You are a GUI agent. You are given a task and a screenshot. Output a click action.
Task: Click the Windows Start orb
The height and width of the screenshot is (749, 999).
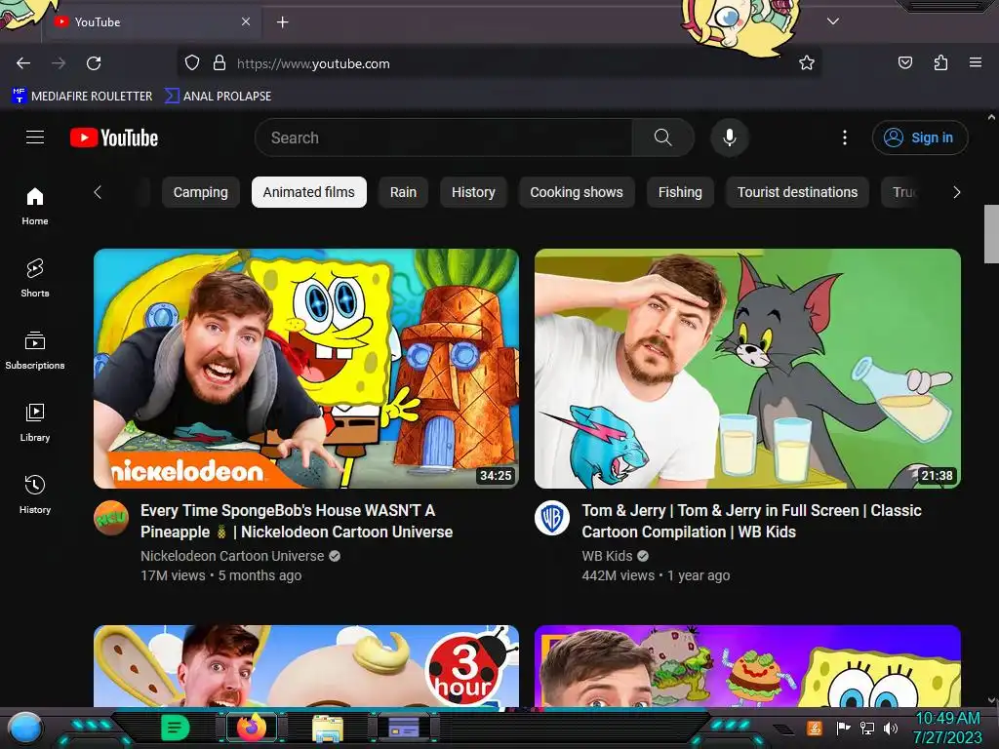pos(25,728)
